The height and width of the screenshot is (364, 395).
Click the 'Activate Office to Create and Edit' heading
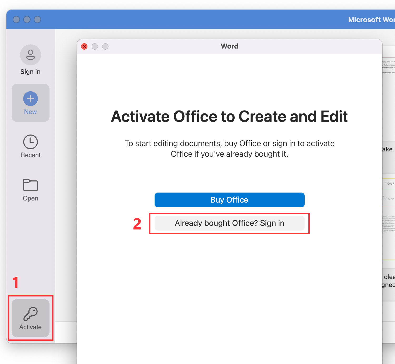[229, 117]
